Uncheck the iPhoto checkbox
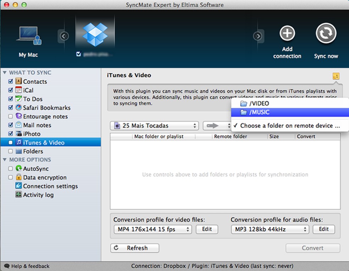Image resolution: width=349 pixels, height=271 pixels. (x=10, y=134)
